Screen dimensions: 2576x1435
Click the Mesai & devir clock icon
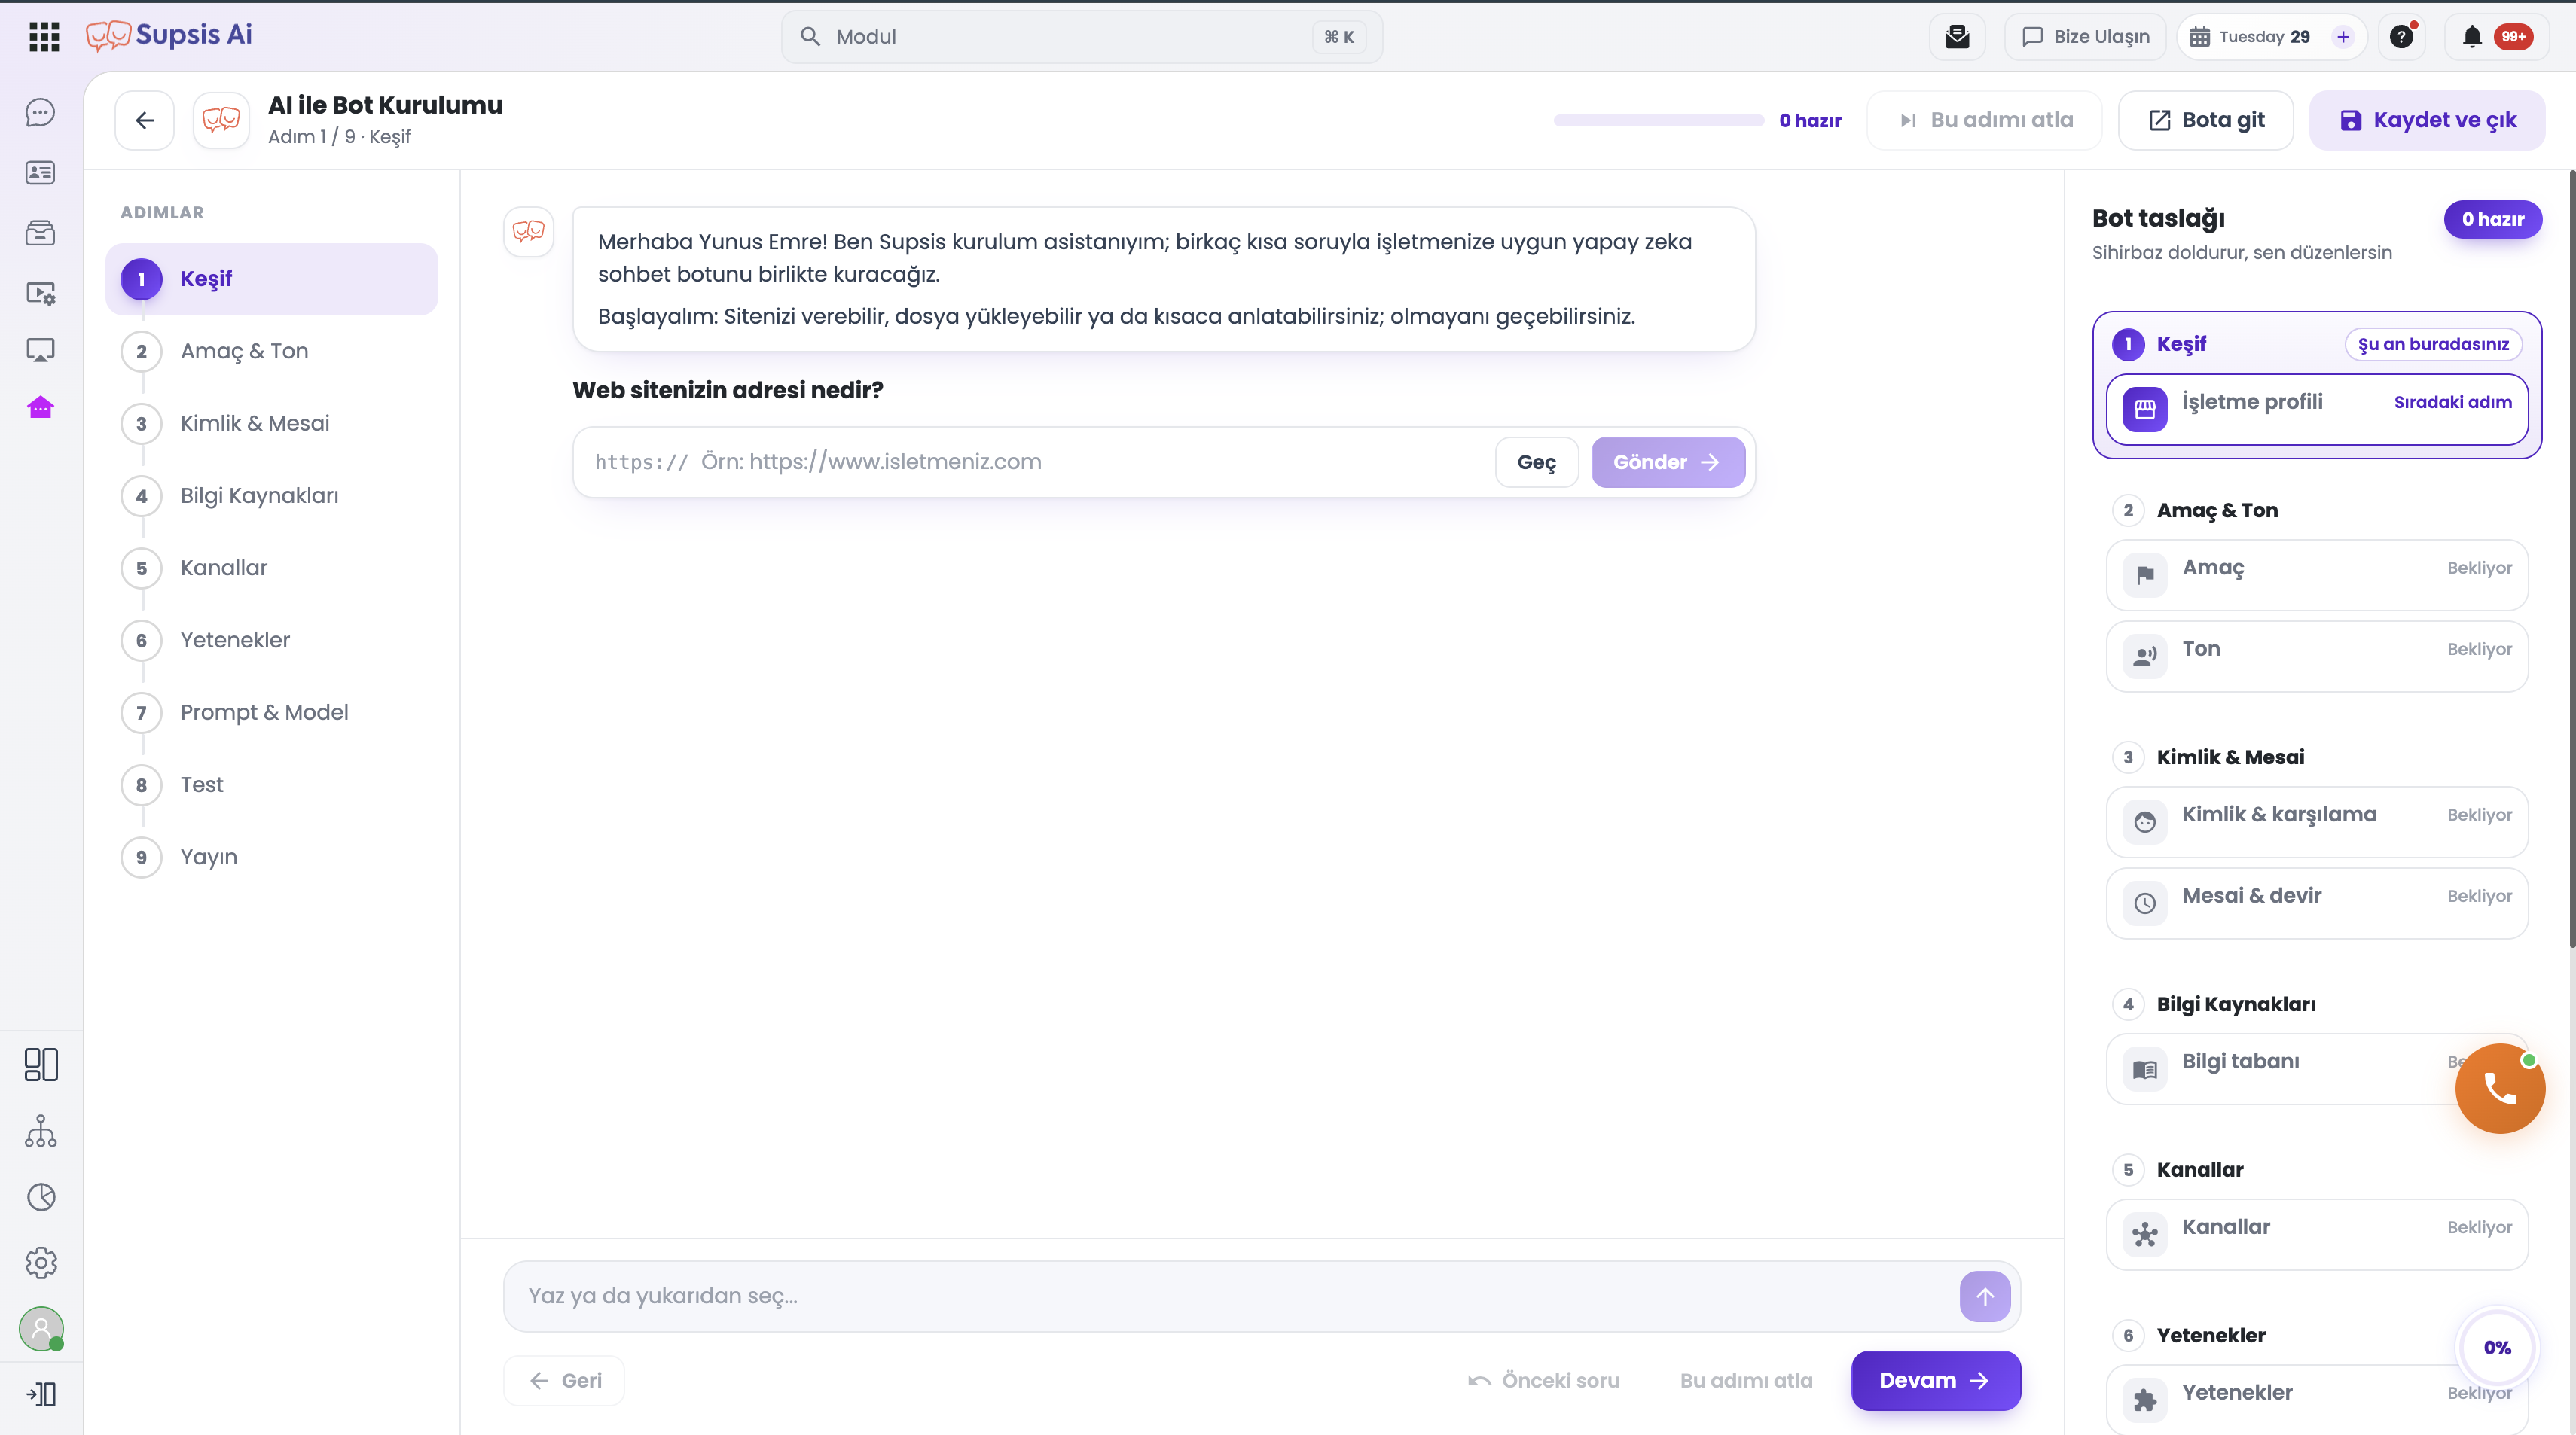(x=2145, y=903)
